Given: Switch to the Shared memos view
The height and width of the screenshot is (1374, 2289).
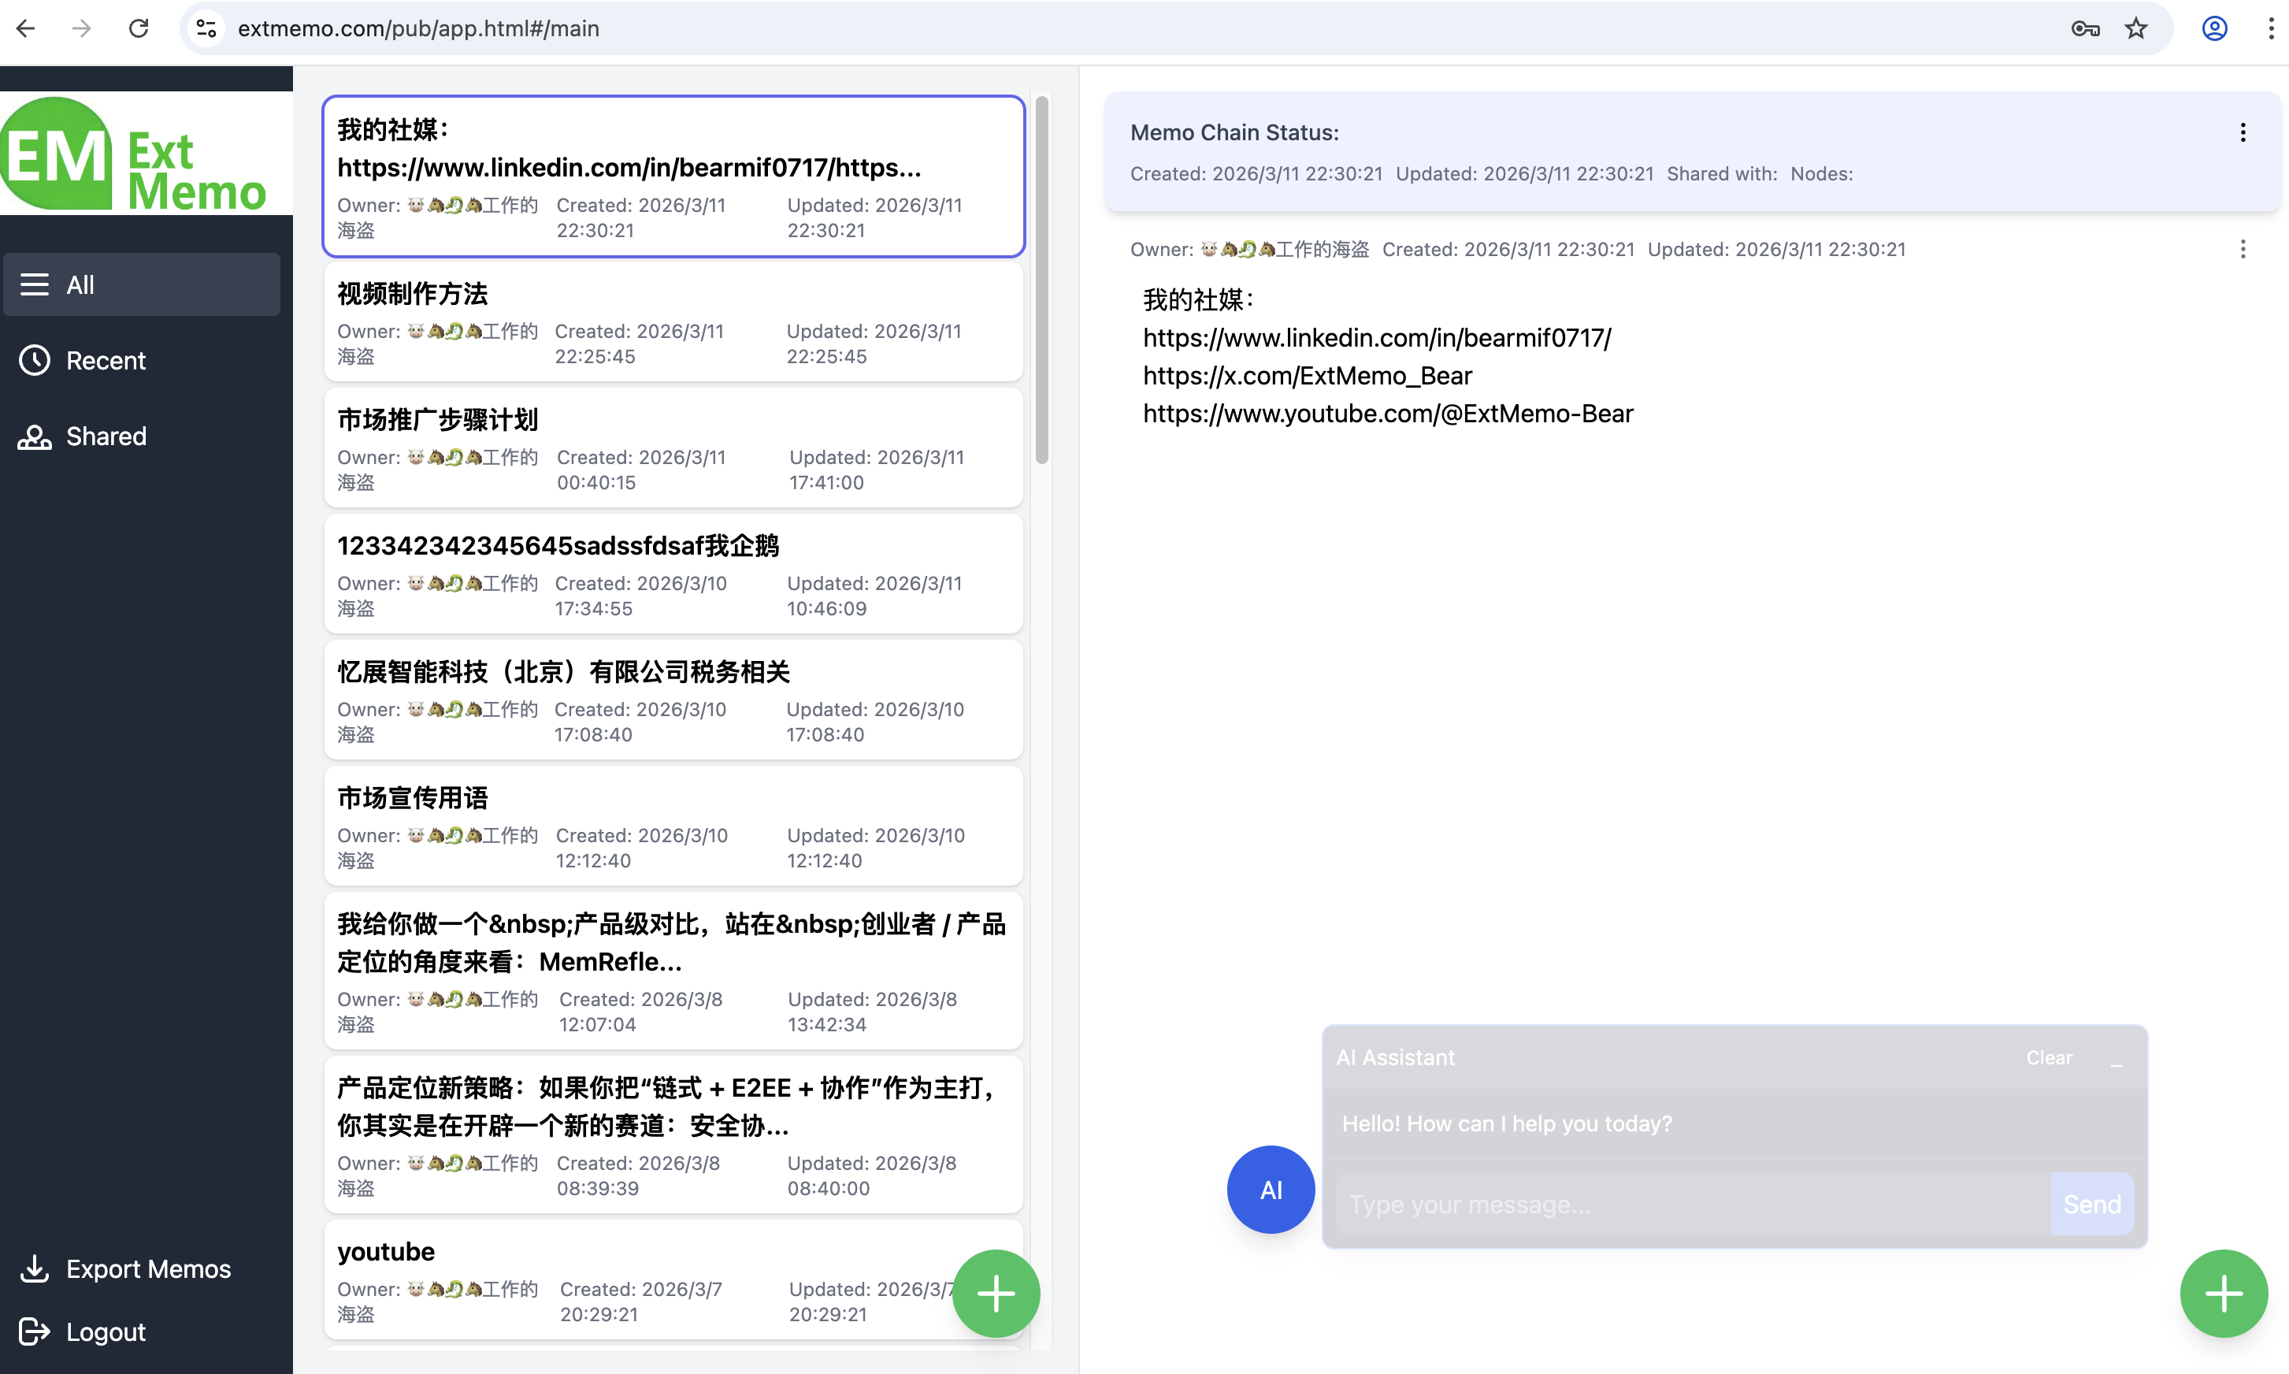Looking at the screenshot, I should click(106, 436).
